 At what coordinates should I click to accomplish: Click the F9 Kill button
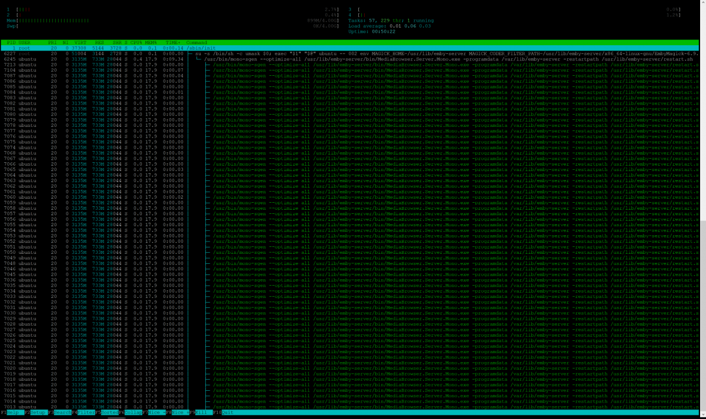coord(202,413)
